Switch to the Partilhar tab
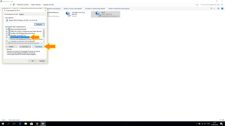The height and width of the screenshot is (126, 225). [x=21, y=14]
